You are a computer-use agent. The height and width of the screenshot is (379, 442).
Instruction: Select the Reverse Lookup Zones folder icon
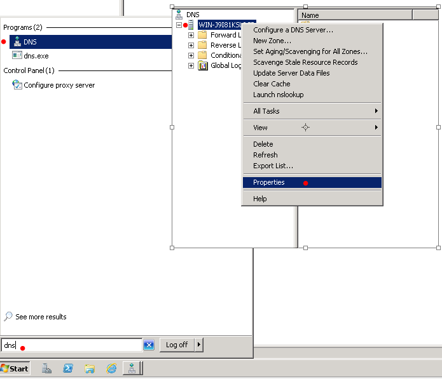pos(202,45)
